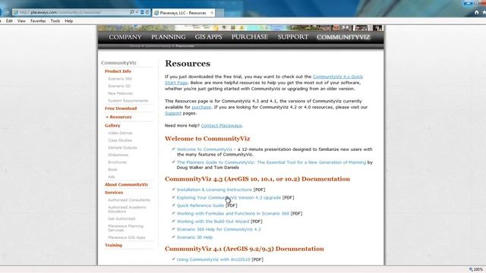
Task: Open the Quick Reference Guide PDF link
Action: (x=200, y=206)
